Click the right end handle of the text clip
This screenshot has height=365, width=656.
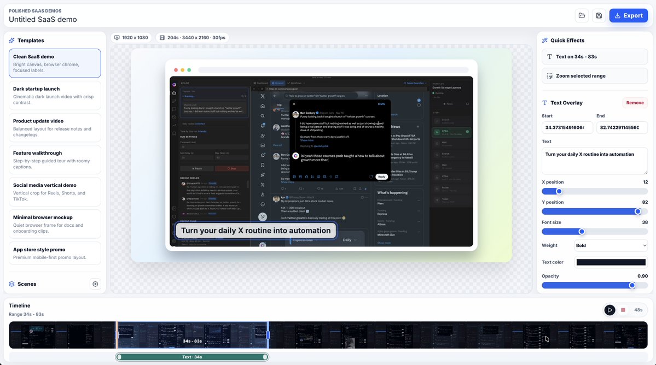pyautogui.click(x=265, y=357)
